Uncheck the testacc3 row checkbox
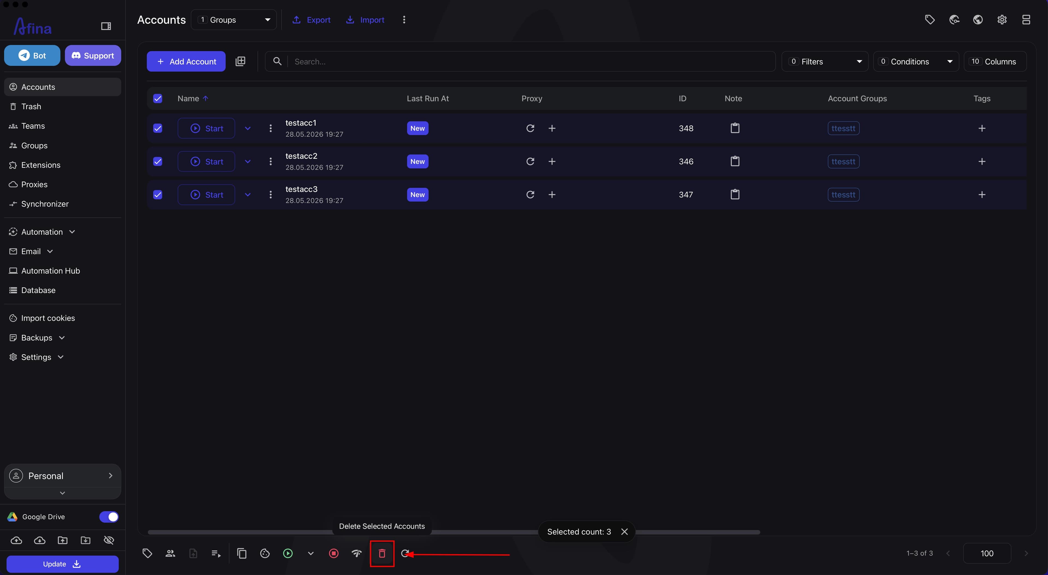 [x=157, y=194]
